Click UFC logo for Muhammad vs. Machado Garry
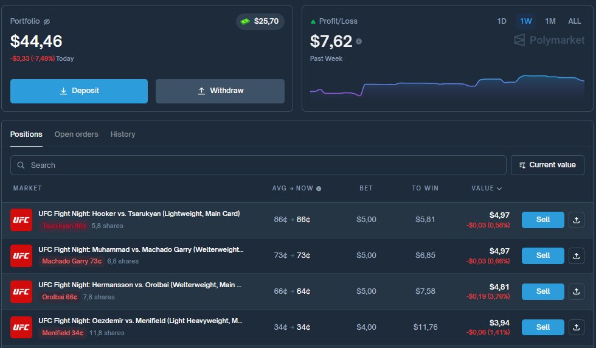Viewport: 596px width, 348px height. pos(21,256)
